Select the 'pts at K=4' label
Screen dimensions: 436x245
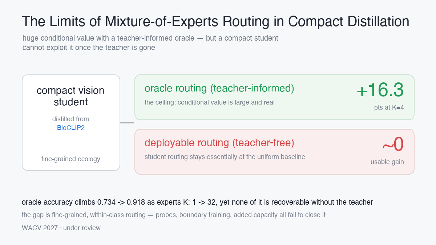click(x=389, y=107)
